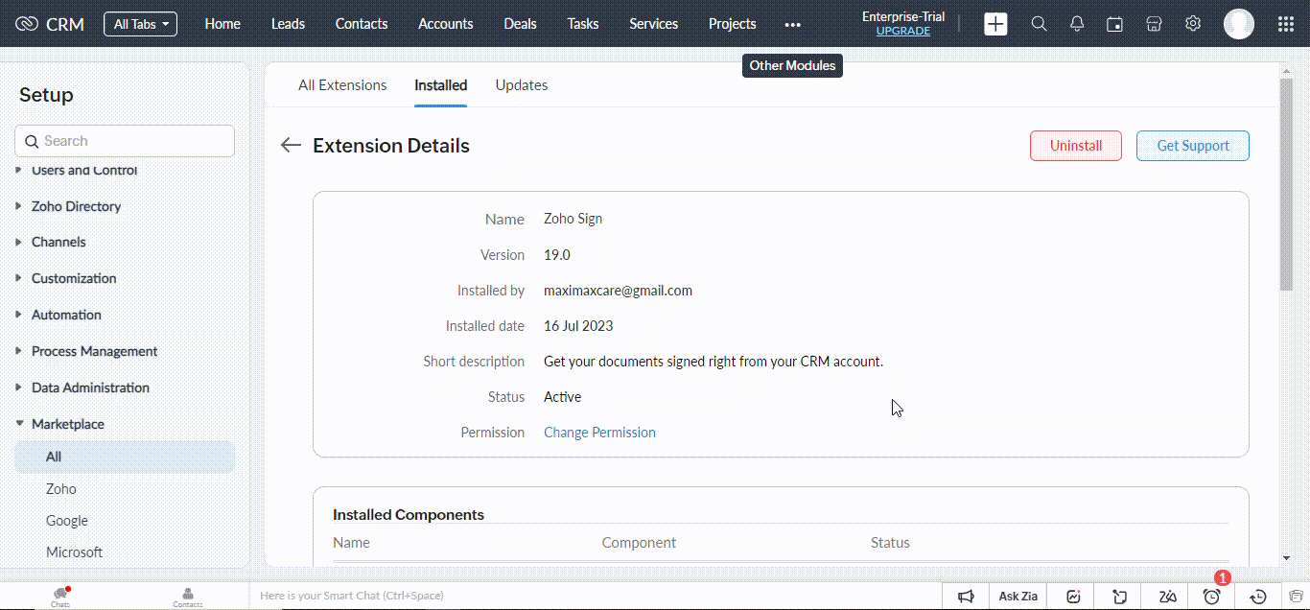
Task: Open the Deals module from the navigation
Action: (x=520, y=23)
